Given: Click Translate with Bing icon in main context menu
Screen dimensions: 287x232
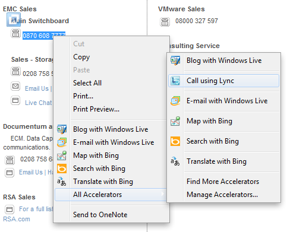Looking at the screenshot, I should click(62, 182).
